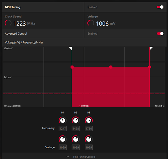Turn off the Advanced Control switch
The height and width of the screenshot is (159, 168).
tap(160, 34)
